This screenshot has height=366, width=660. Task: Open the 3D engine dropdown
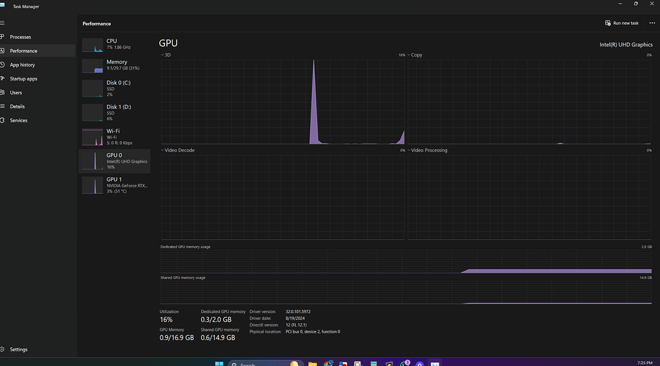tap(166, 55)
